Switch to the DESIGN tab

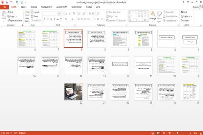(x=34, y=7)
